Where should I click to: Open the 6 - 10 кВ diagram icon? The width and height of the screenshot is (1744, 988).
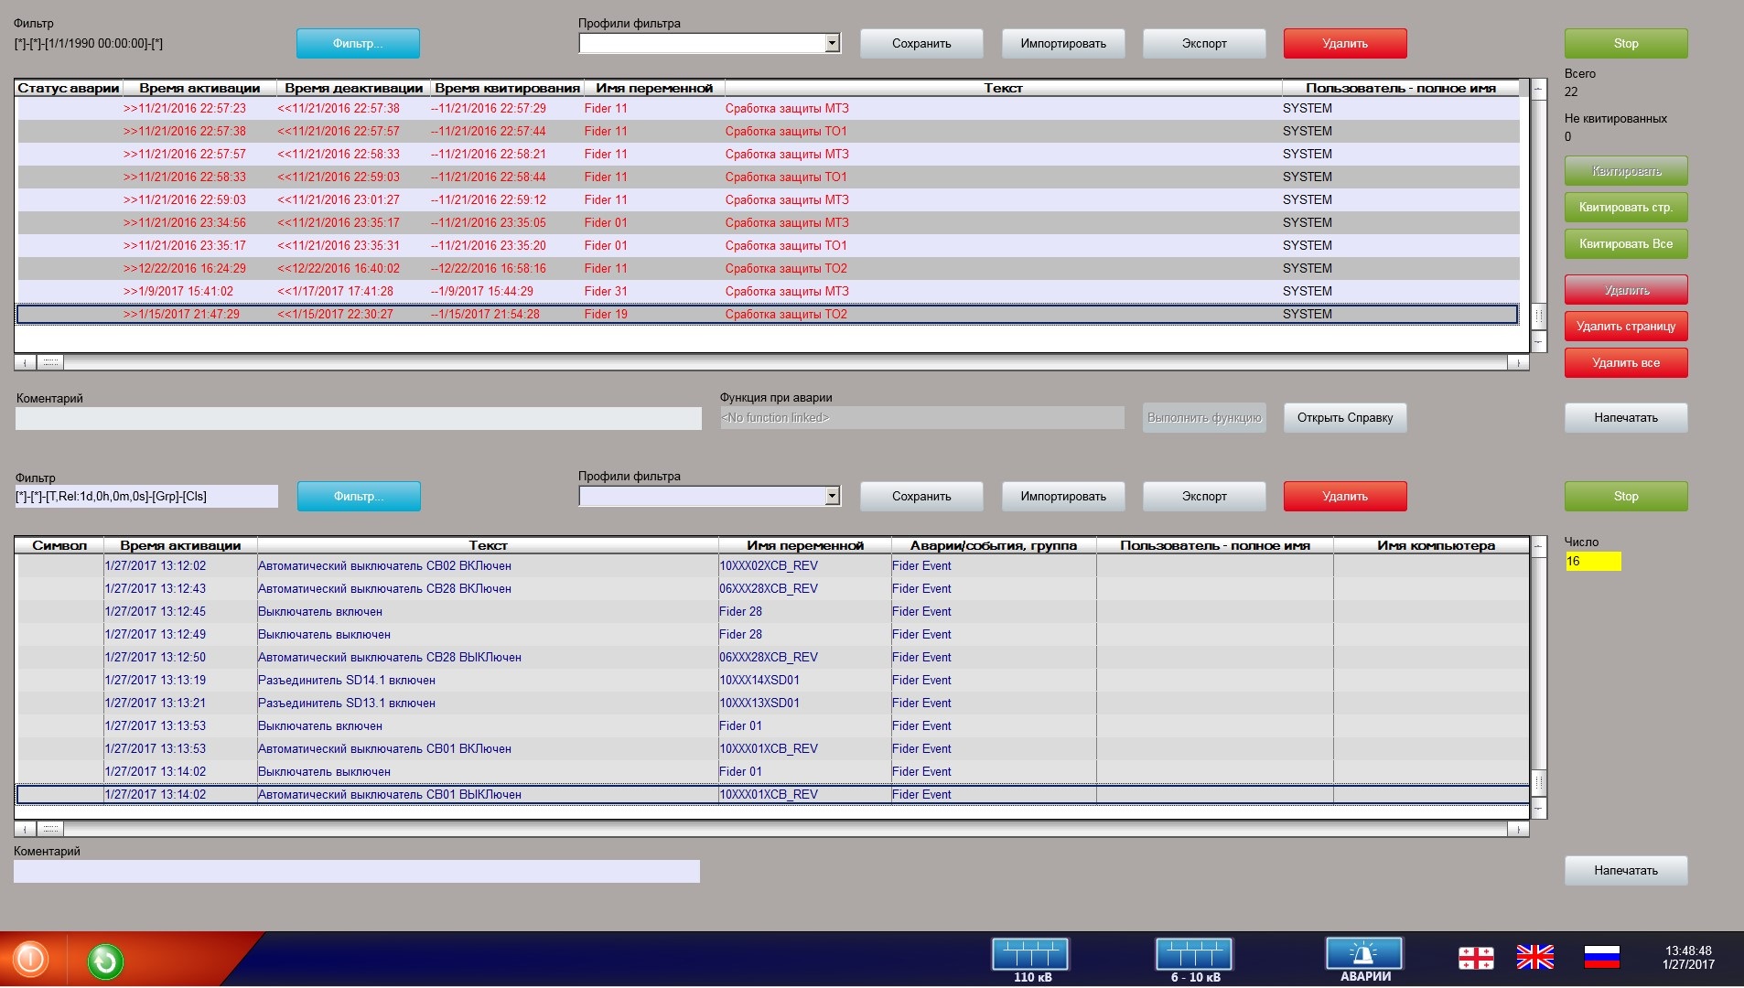[1194, 955]
